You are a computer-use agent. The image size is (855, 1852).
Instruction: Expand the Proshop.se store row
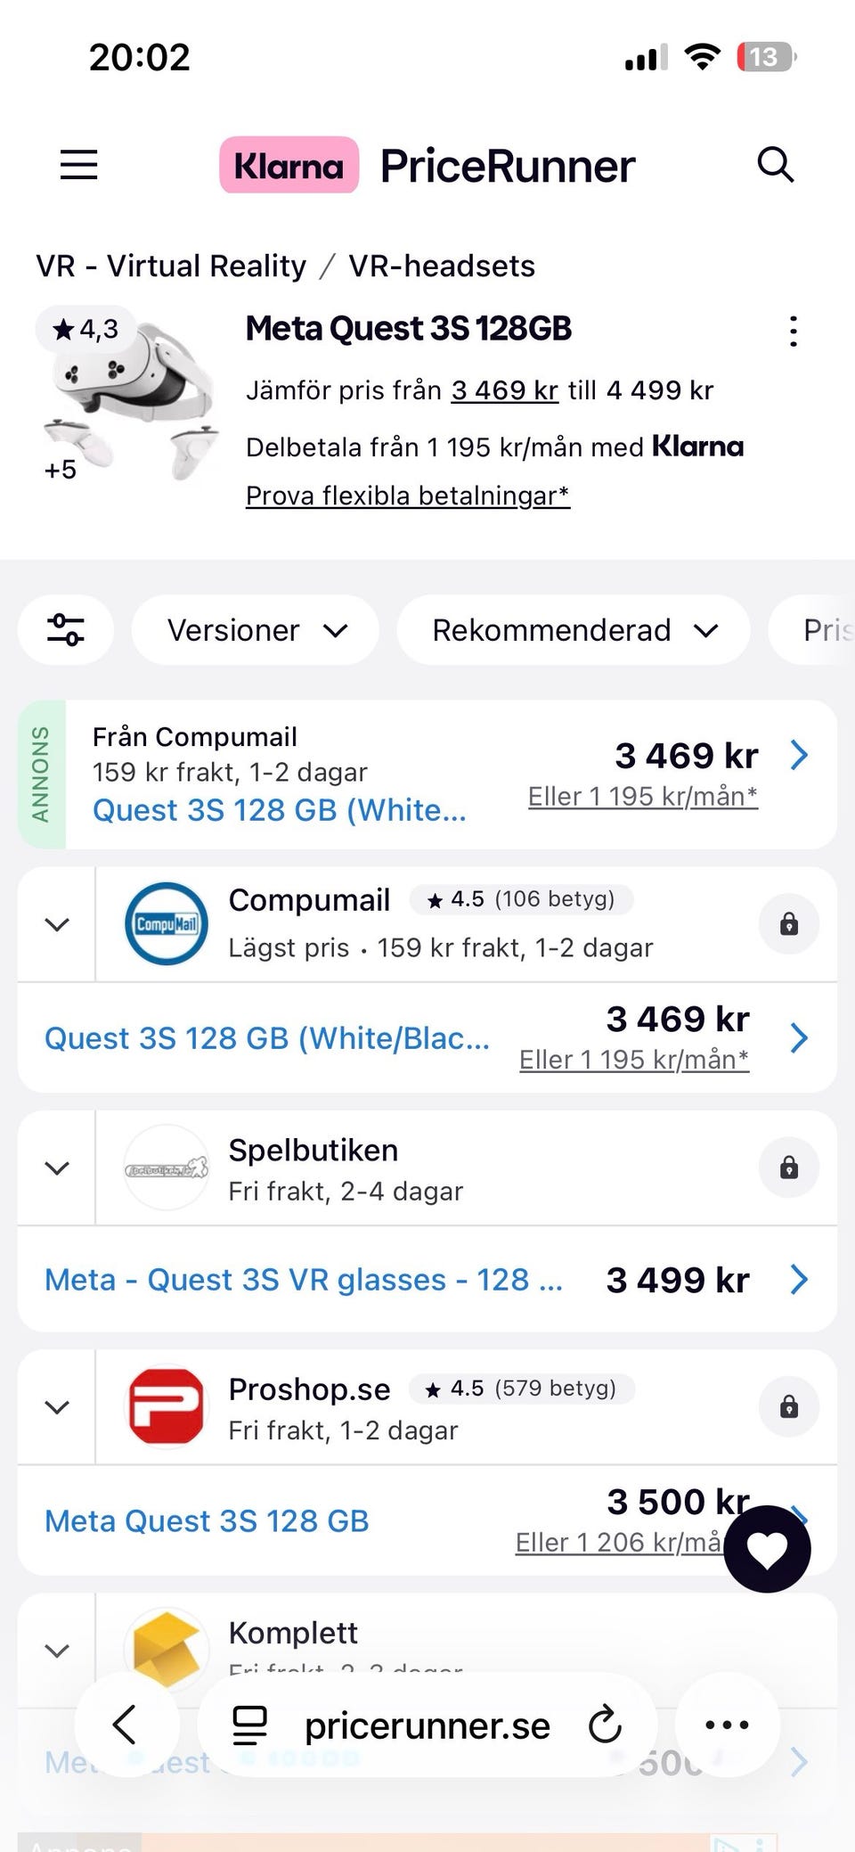[x=57, y=1407]
